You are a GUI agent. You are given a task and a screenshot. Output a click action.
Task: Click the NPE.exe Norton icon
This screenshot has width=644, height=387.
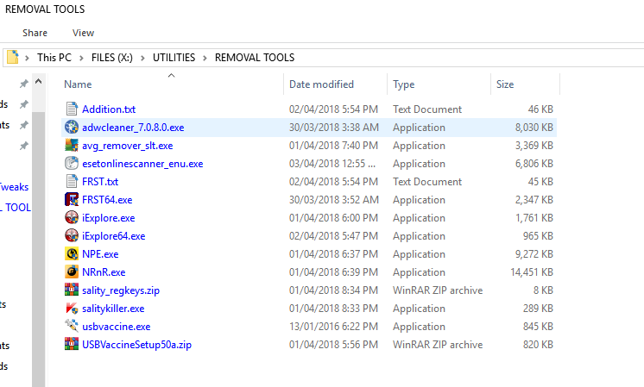(x=72, y=253)
